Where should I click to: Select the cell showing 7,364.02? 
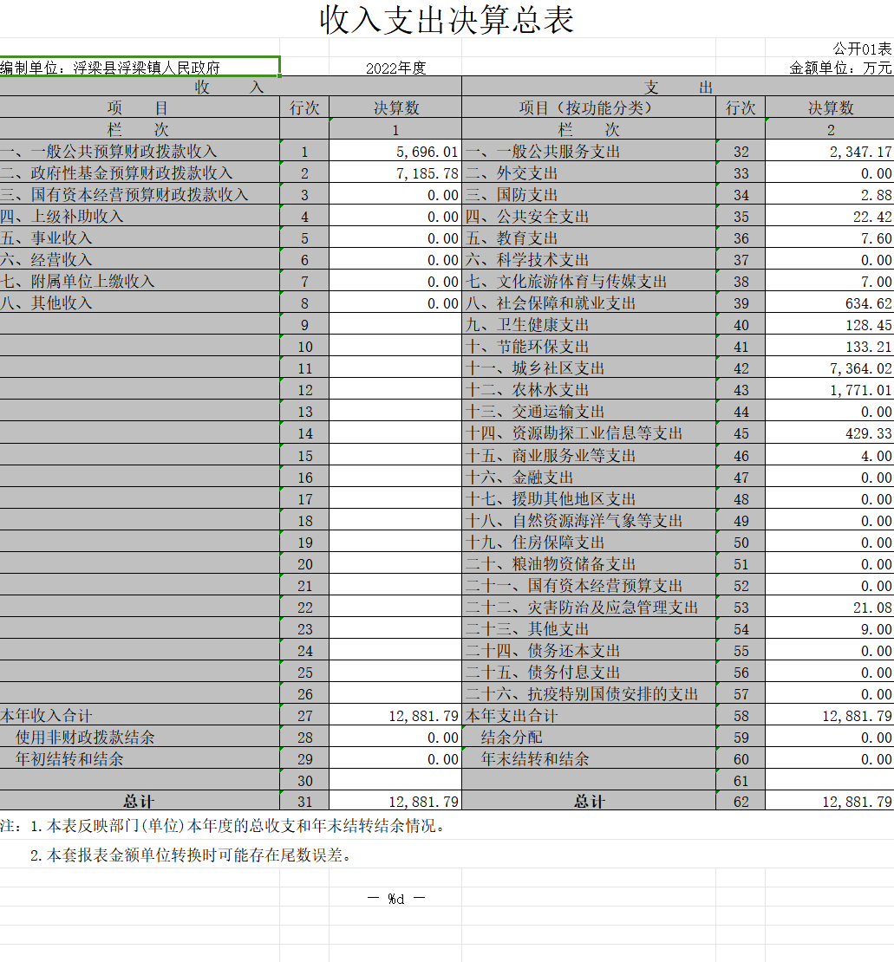830,368
